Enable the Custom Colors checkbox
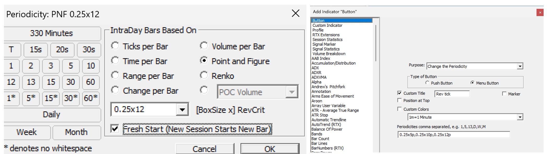The image size is (547, 154). click(399, 109)
